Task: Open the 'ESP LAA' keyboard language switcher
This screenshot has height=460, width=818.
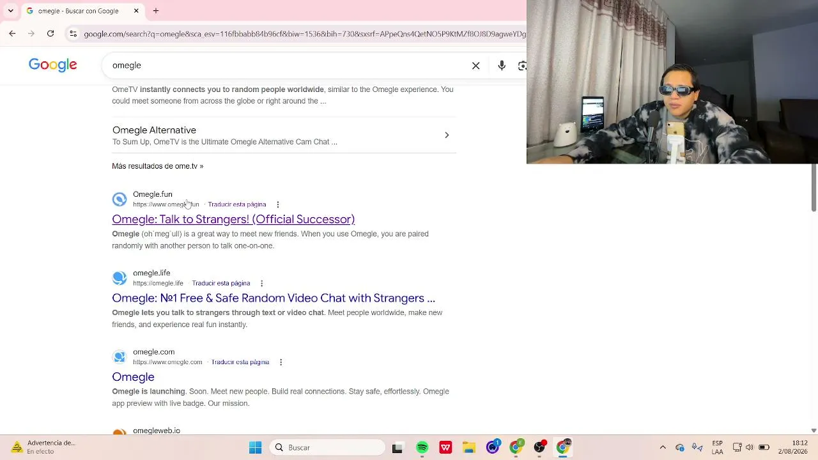Action: point(718,447)
